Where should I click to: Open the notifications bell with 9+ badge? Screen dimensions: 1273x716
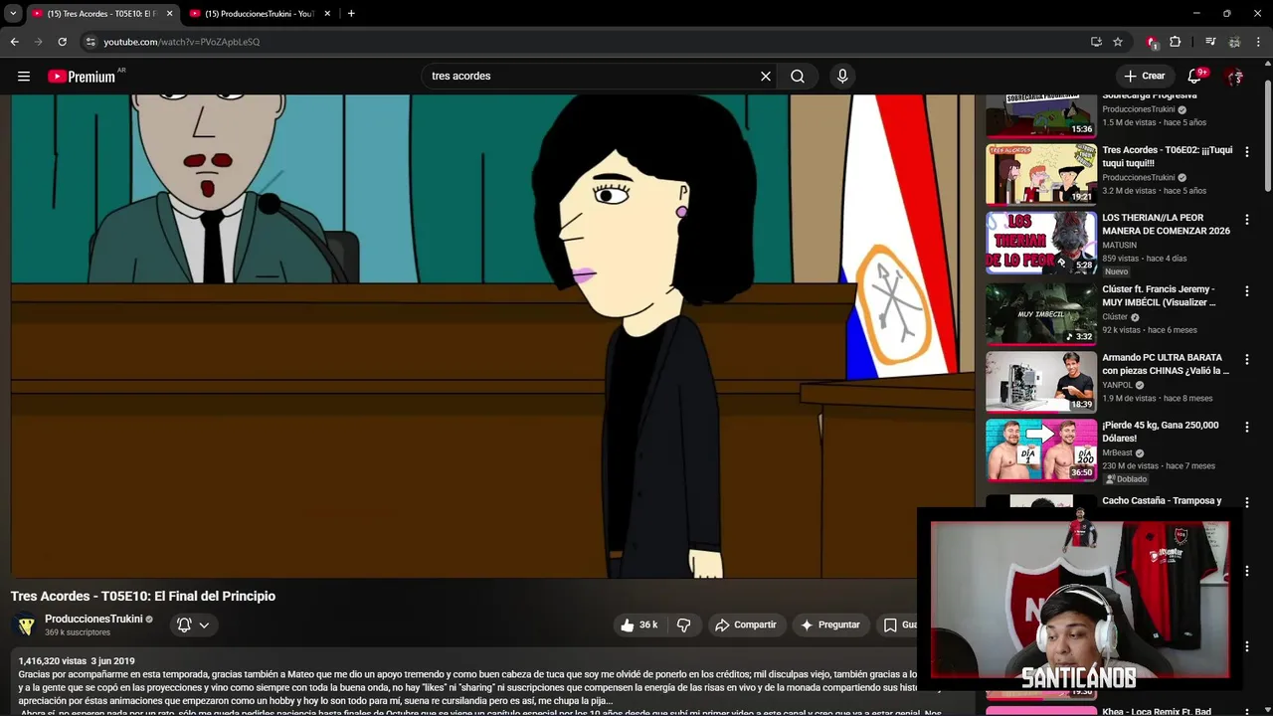click(x=1196, y=77)
